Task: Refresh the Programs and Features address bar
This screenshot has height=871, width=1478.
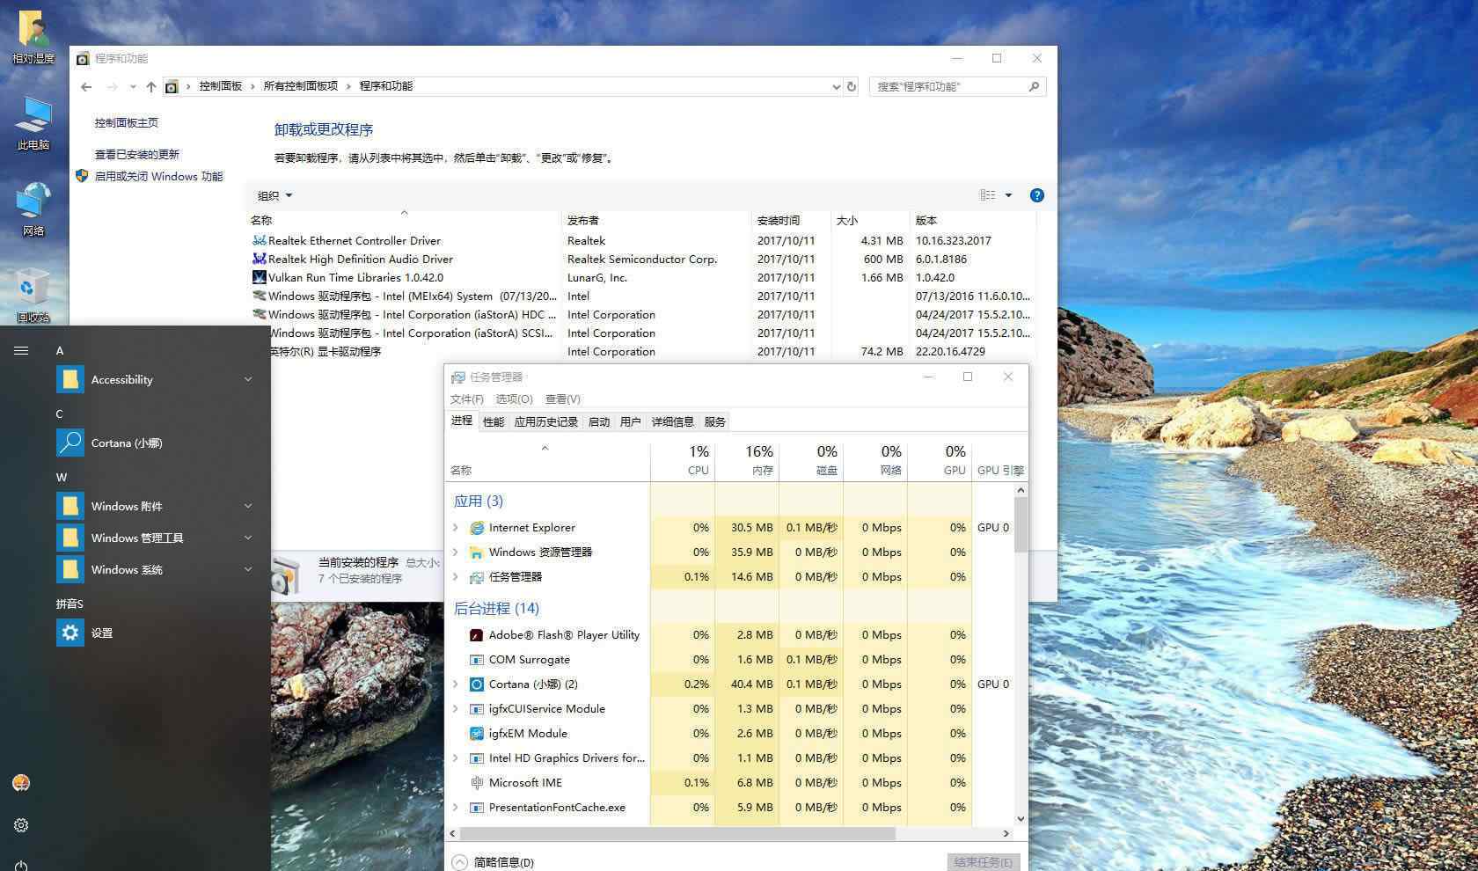Action: coord(852,86)
